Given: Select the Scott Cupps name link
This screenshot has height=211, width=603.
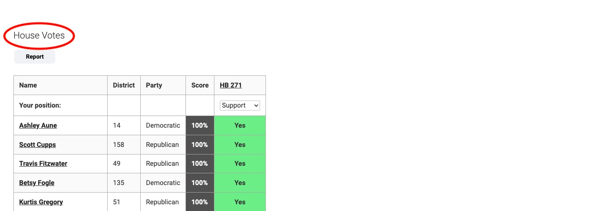Looking at the screenshot, I should click(38, 145).
